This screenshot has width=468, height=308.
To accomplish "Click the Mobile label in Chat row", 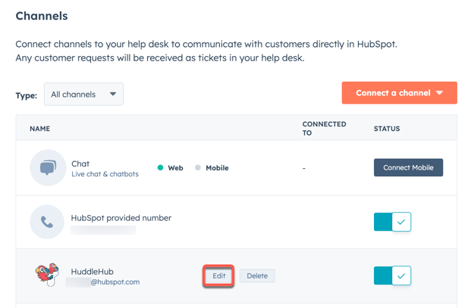I will click(217, 168).
